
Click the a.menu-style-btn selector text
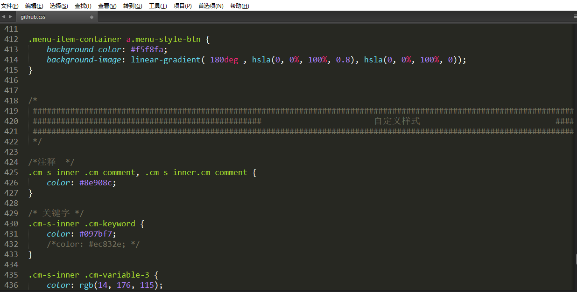click(x=163, y=40)
